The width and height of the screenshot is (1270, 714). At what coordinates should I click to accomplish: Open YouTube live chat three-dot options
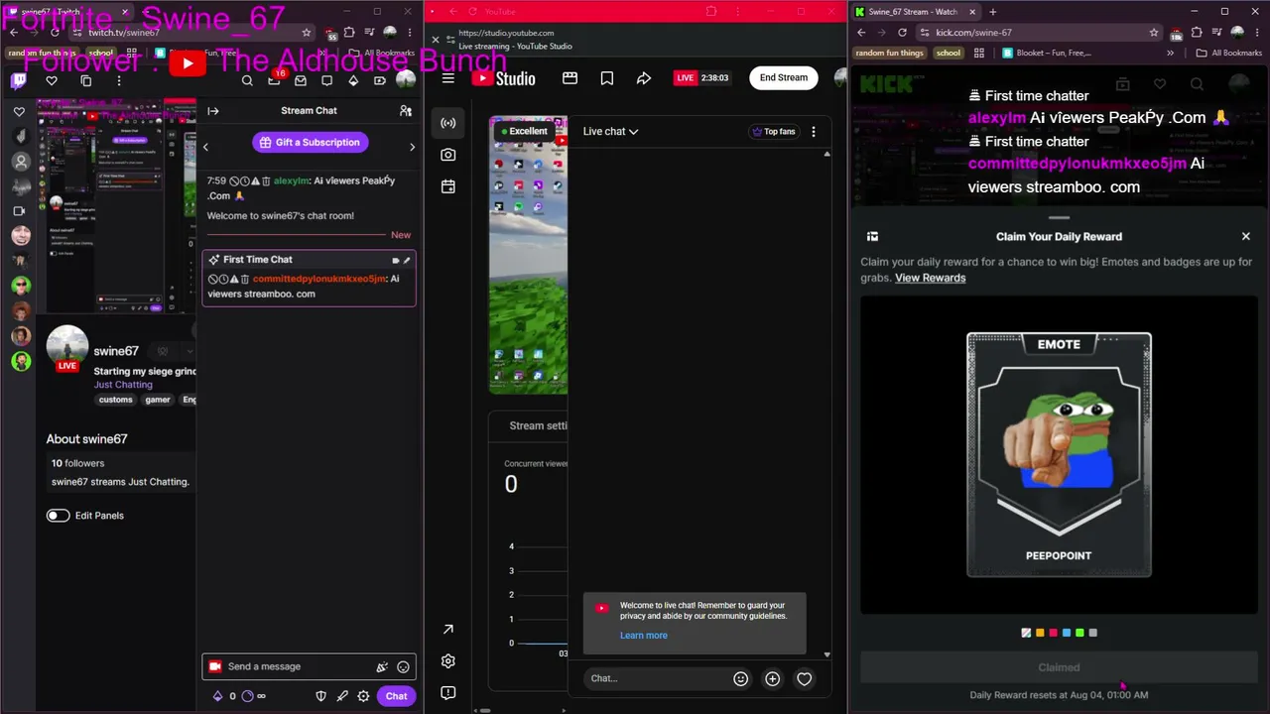coord(814,132)
